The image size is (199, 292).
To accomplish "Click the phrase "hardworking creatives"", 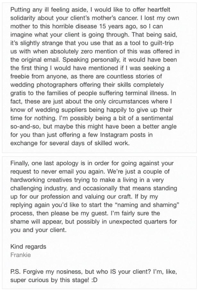I will coord(41,180).
